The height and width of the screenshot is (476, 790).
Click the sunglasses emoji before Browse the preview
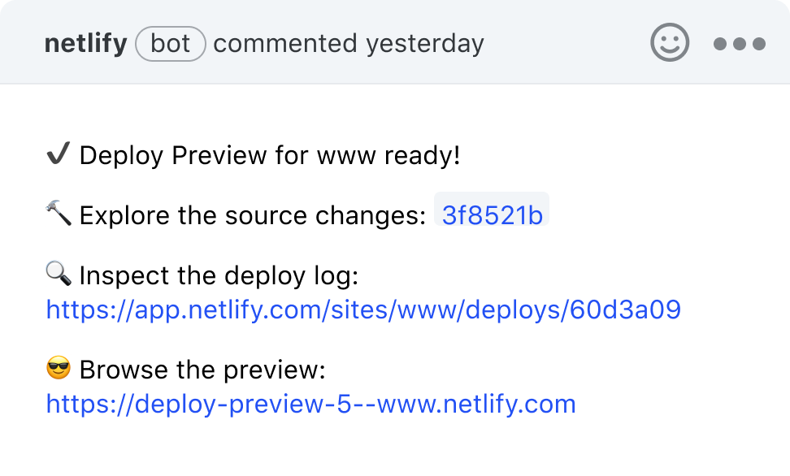[x=57, y=369]
